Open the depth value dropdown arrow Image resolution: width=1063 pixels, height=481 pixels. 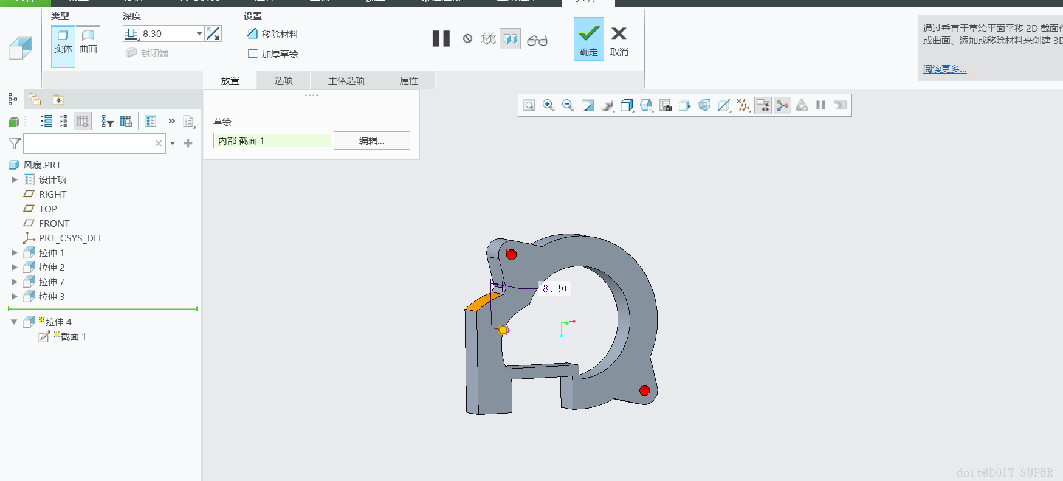pos(199,34)
